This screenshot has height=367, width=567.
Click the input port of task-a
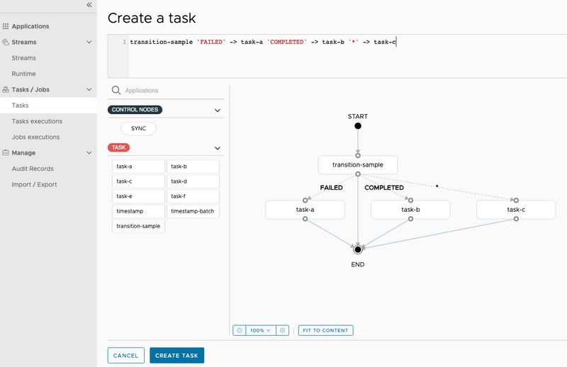305,201
